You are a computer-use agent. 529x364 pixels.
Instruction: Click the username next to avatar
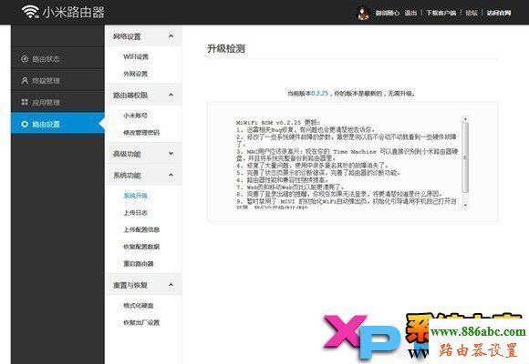tap(388, 13)
